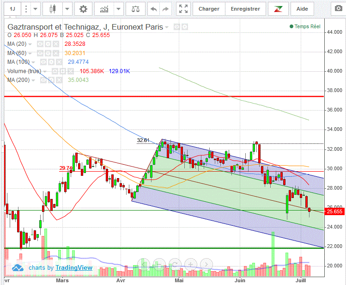Open the chart properties gear in toolbar
This screenshot has width=346, height=285.
pyautogui.click(x=83, y=9)
